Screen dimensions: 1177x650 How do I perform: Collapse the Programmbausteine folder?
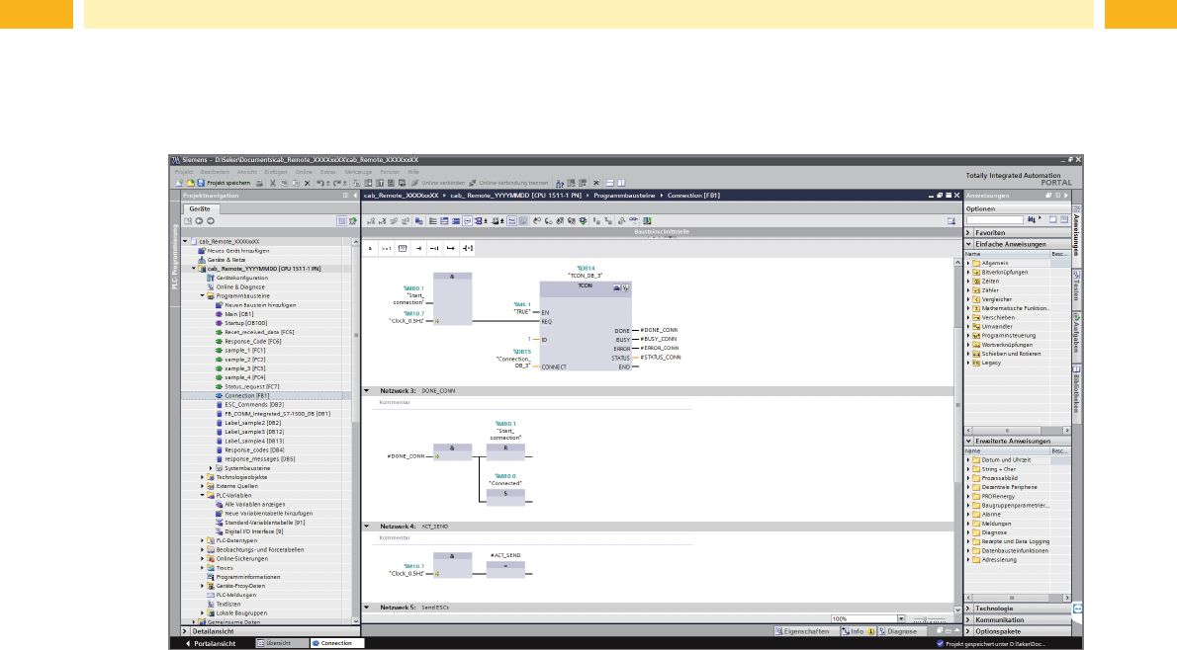click(203, 296)
